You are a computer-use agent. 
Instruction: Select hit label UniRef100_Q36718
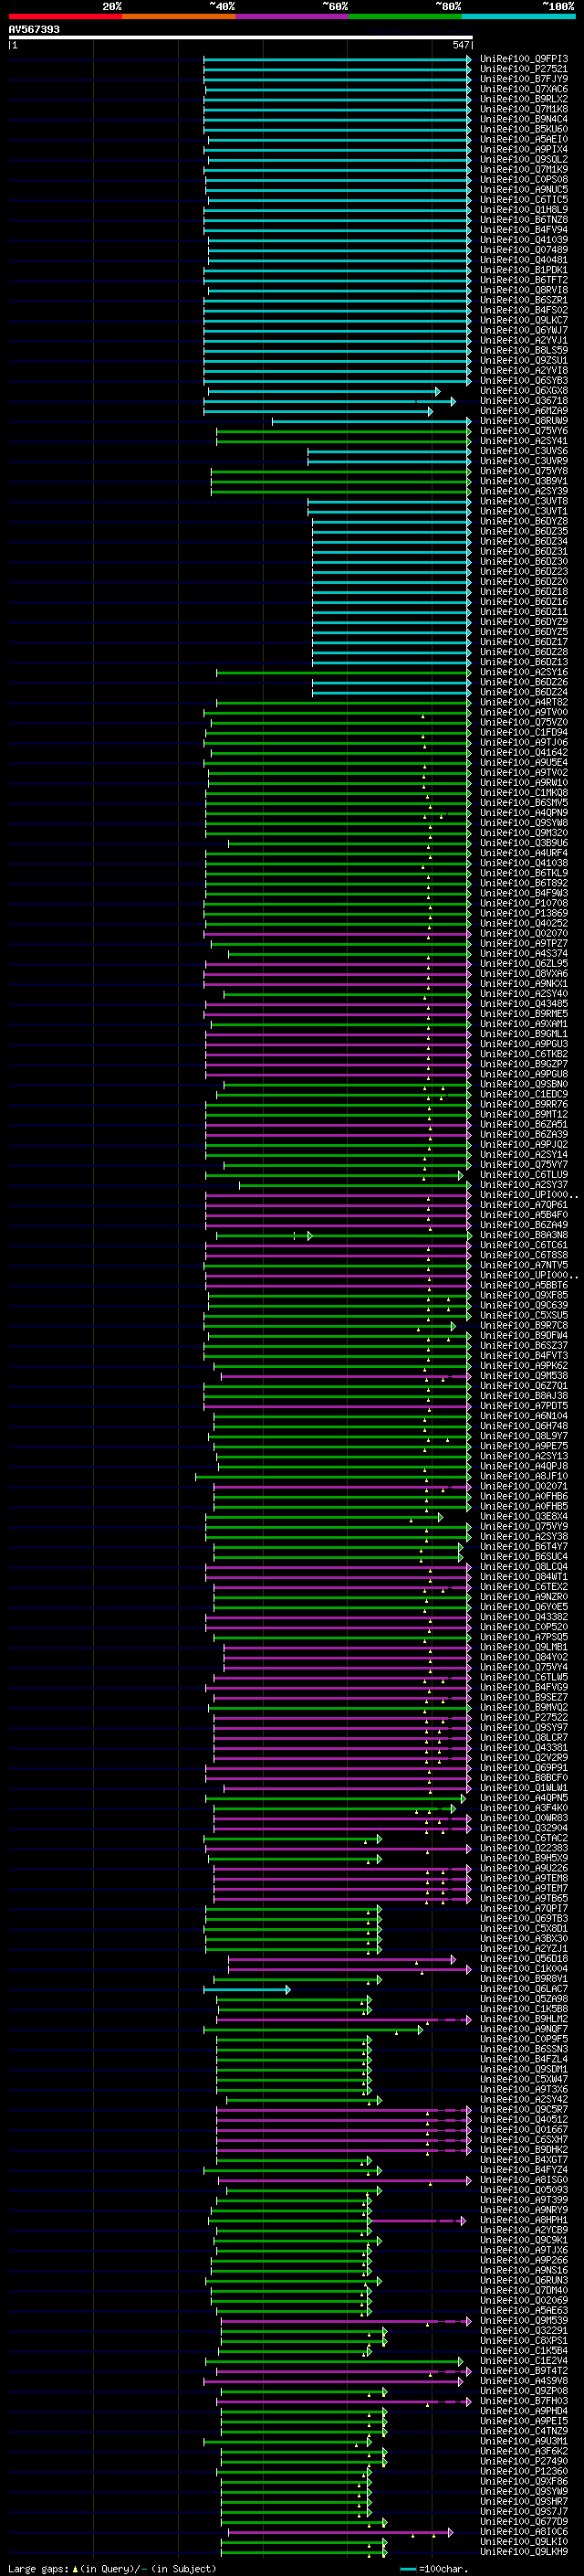pyautogui.click(x=524, y=401)
